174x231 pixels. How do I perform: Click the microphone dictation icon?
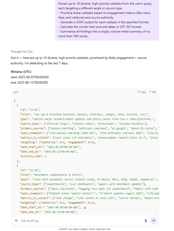click(x=146, y=221)
